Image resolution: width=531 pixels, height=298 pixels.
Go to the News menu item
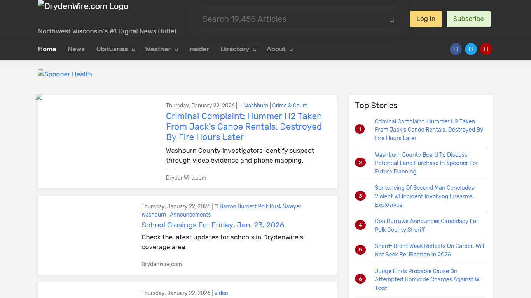[76, 49]
